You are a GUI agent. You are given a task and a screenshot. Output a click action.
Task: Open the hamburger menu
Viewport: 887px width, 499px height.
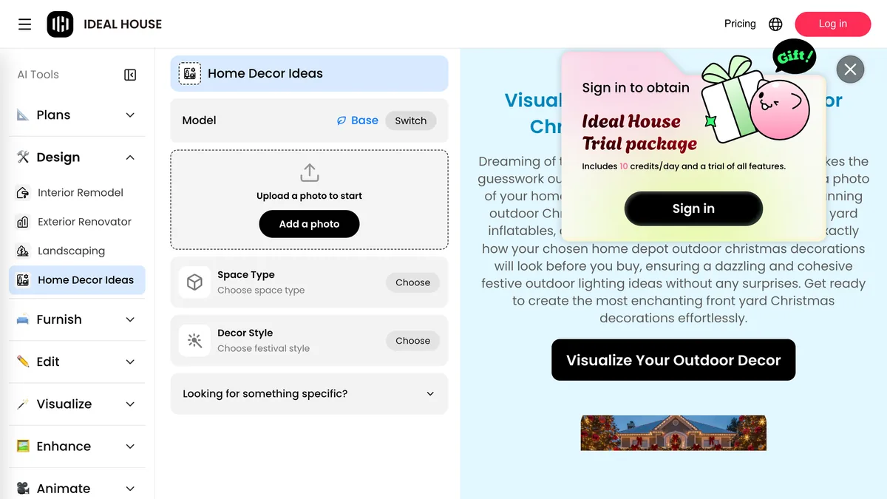pyautogui.click(x=25, y=24)
